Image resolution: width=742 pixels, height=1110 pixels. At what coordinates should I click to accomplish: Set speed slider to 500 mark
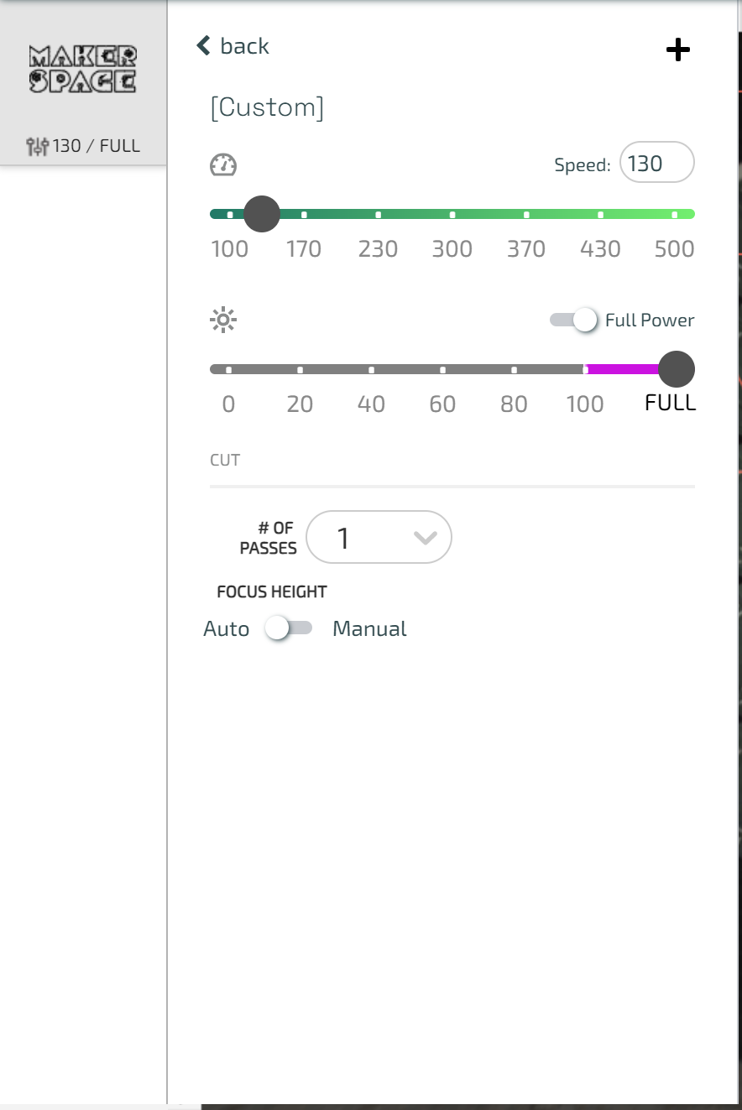(x=675, y=215)
